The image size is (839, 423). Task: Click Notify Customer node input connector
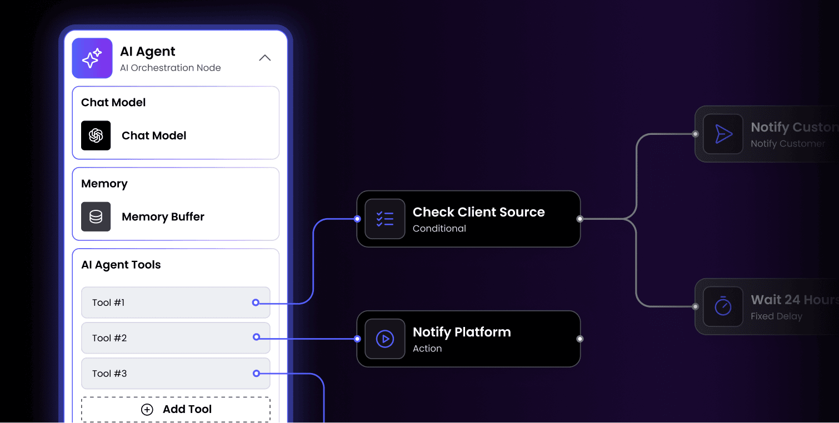click(x=695, y=134)
